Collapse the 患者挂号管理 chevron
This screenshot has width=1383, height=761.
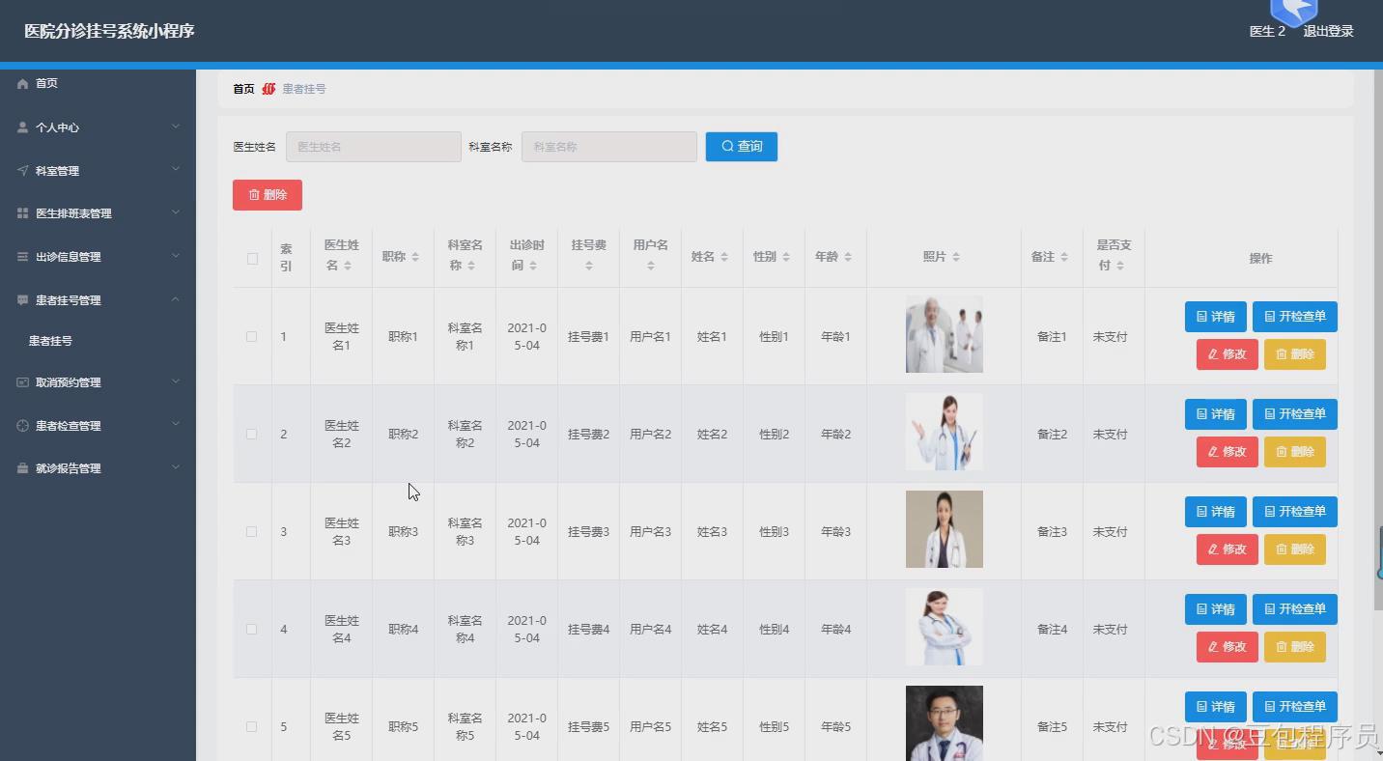pos(176,299)
